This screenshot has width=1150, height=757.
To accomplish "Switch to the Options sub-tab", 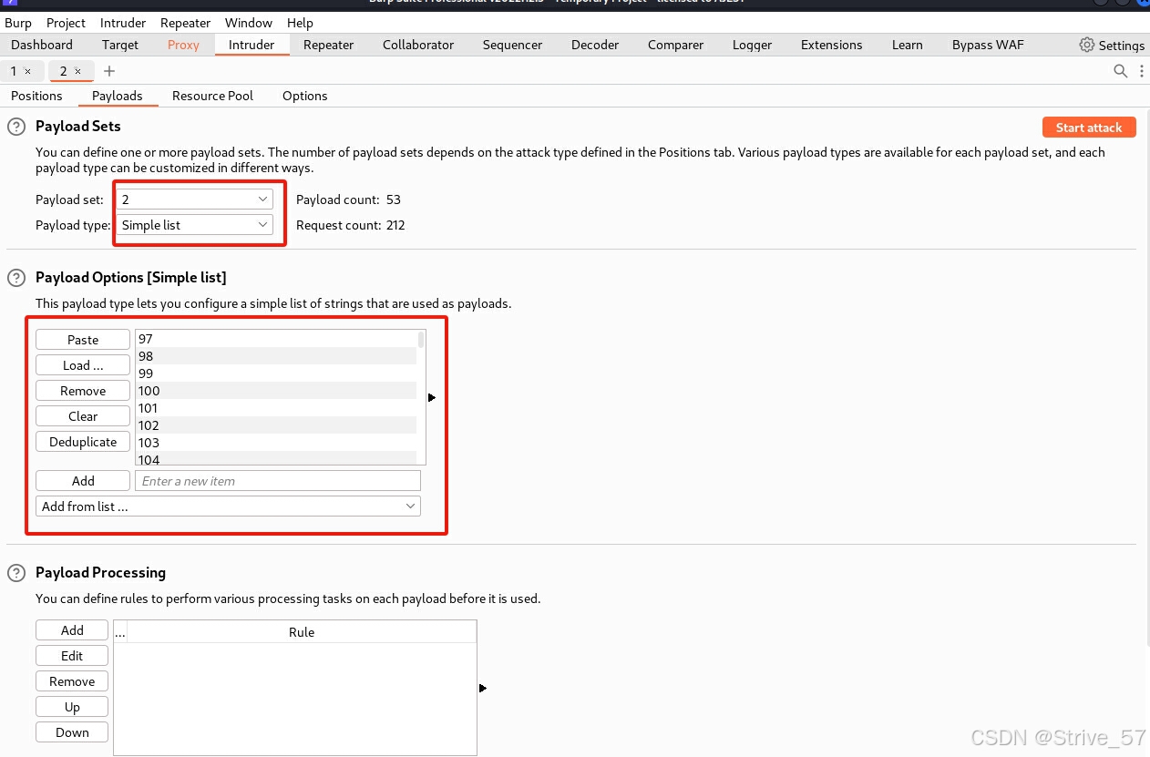I will pyautogui.click(x=305, y=96).
